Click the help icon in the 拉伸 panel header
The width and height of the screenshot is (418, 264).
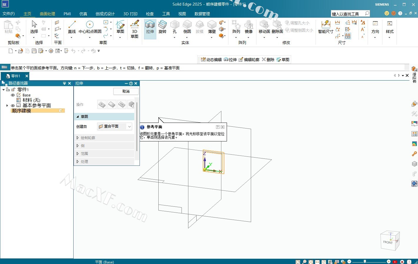(x=131, y=83)
